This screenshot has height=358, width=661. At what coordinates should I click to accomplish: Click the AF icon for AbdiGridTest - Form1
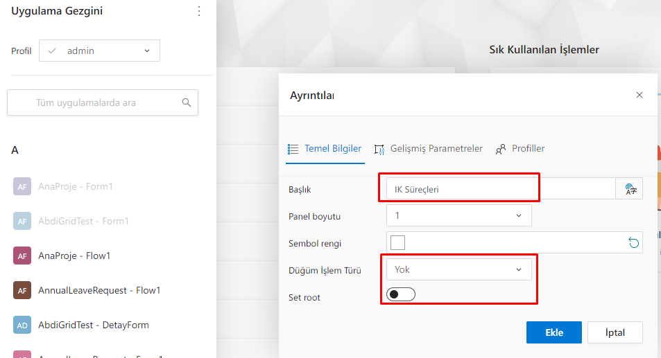tap(22, 221)
